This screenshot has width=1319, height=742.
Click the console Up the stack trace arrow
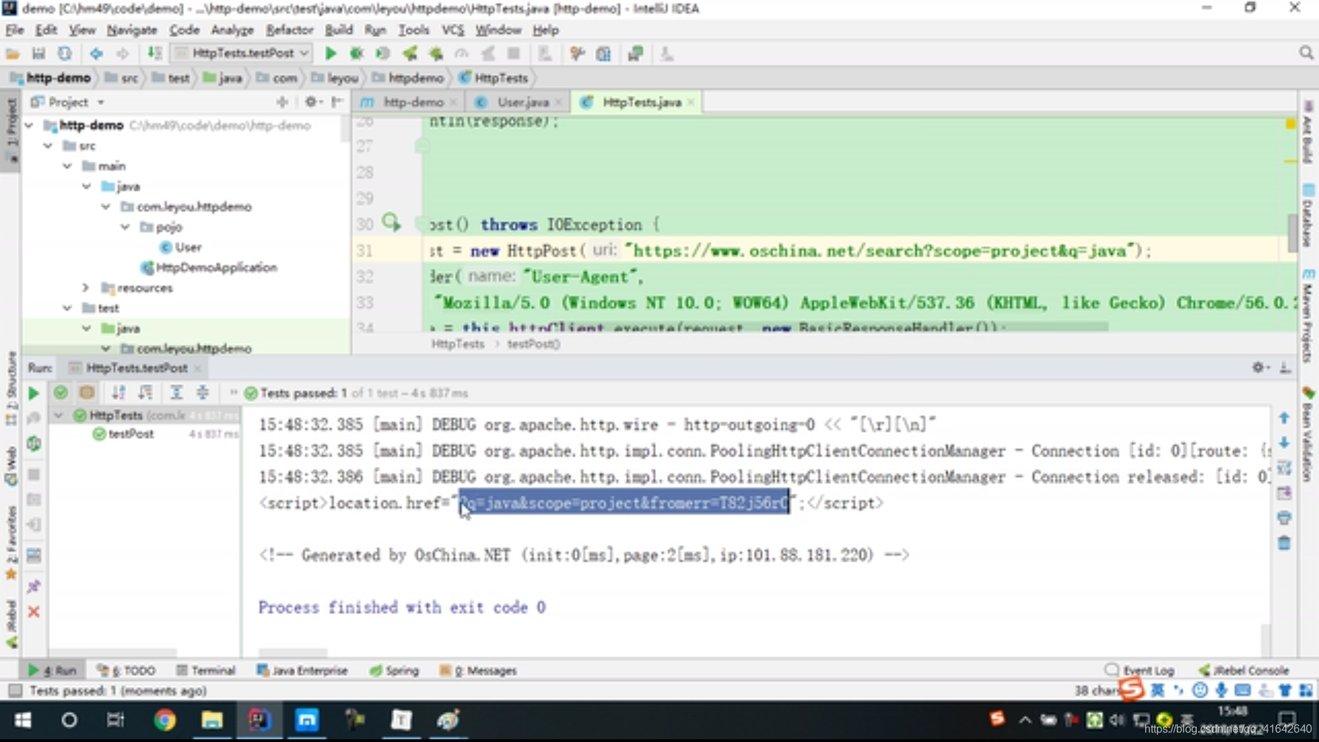pyautogui.click(x=1284, y=418)
